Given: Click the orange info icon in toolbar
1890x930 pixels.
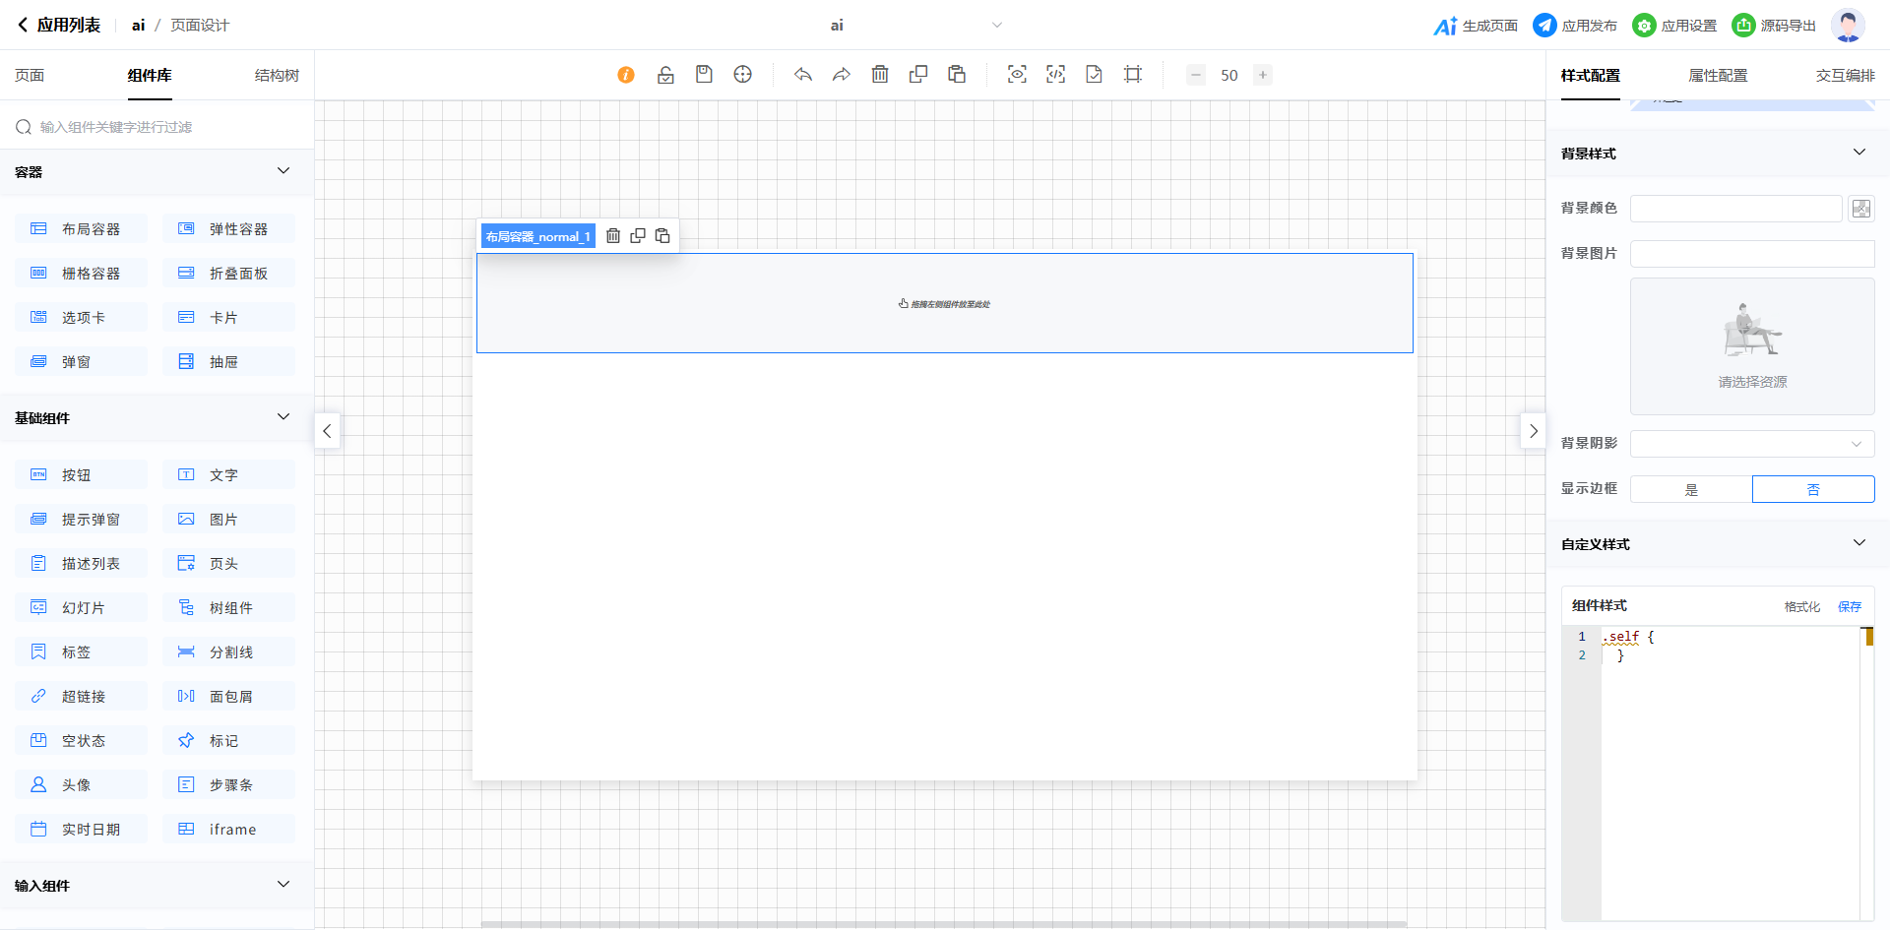Looking at the screenshot, I should 626,75.
